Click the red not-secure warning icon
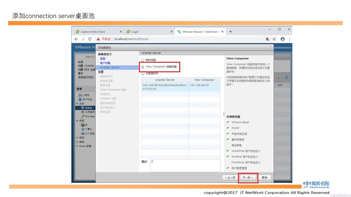The height and width of the screenshot is (197, 351). (98, 39)
